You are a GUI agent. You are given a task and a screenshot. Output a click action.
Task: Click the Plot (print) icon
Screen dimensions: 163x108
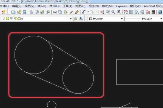[31, 12]
